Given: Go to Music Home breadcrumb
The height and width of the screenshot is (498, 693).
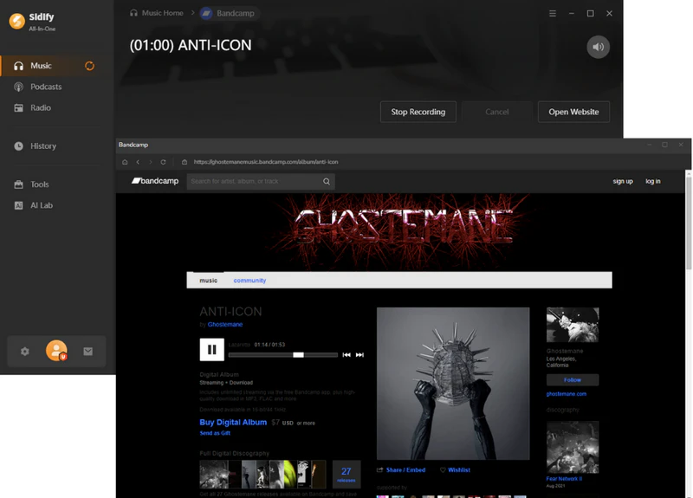Looking at the screenshot, I should [157, 13].
